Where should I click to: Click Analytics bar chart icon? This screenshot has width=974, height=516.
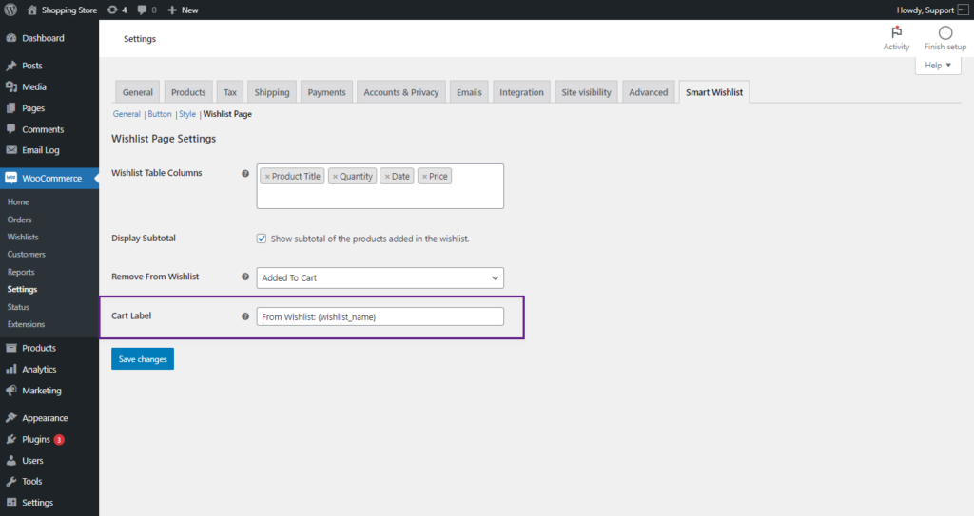coord(11,369)
